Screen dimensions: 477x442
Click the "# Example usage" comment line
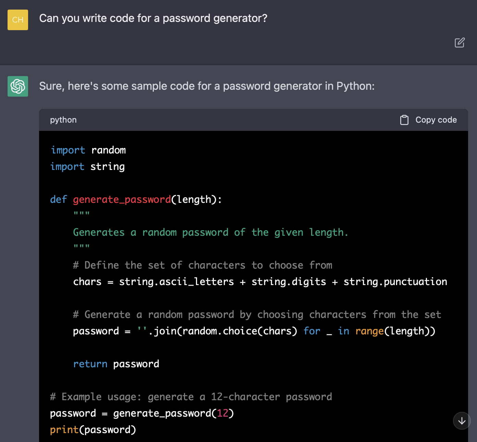point(191,397)
